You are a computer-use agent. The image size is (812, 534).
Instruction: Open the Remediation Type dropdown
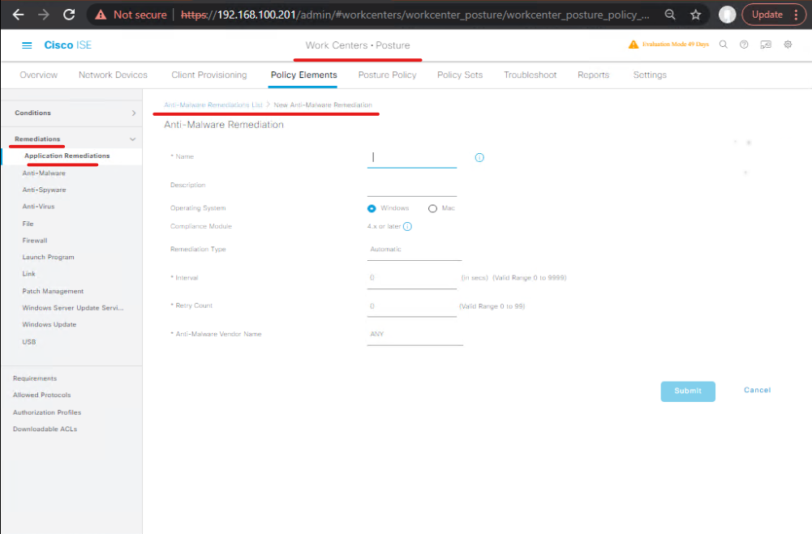point(415,250)
